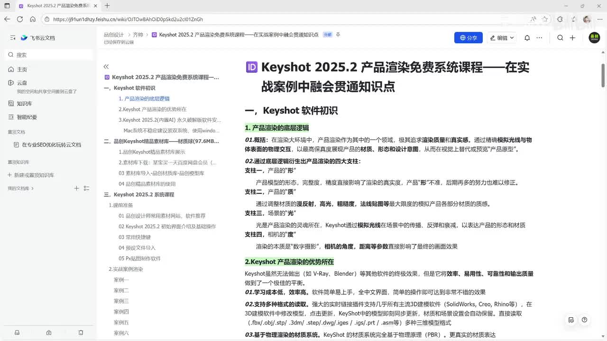Open breadcrumb 齐帅
The height and width of the screenshot is (341, 607).
(138, 35)
